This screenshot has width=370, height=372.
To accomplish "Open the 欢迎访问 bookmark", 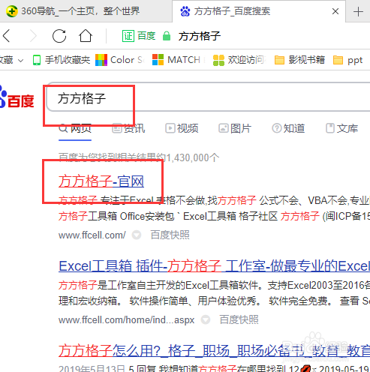I will pos(239,60).
